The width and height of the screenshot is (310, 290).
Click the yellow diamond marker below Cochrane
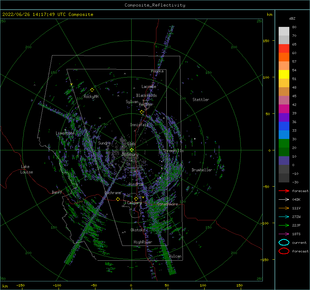118,199
